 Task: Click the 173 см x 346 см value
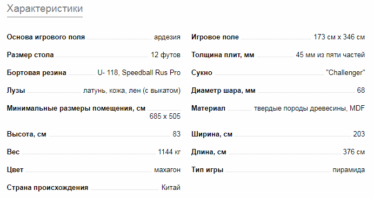tap(339, 37)
